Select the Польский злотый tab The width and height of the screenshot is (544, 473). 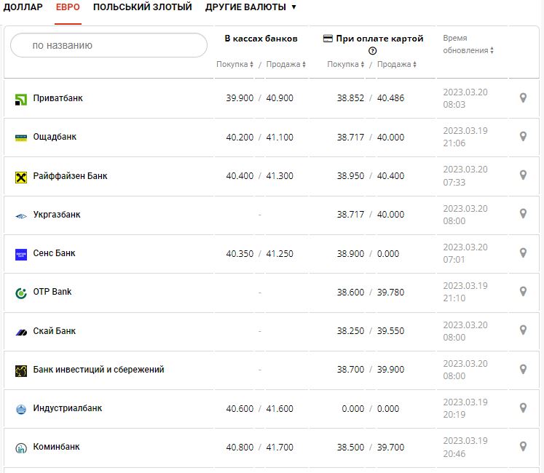point(143,7)
